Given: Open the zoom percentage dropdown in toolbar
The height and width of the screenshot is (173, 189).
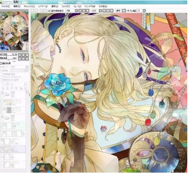Looking at the screenshot, I should (76, 11).
